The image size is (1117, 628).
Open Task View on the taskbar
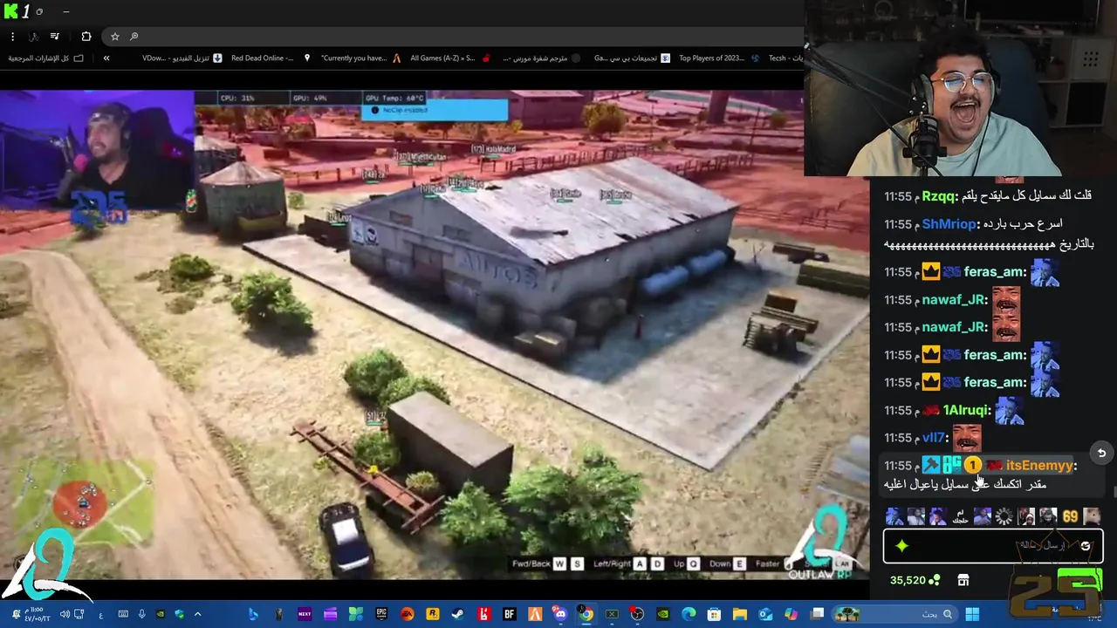pos(817,614)
